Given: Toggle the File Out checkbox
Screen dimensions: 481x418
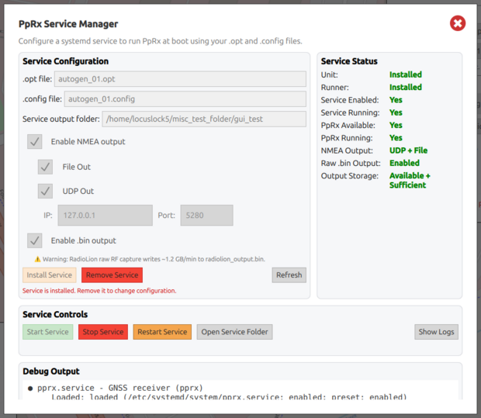Looking at the screenshot, I should click(45, 167).
